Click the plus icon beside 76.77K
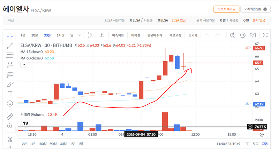 click(250, 127)
